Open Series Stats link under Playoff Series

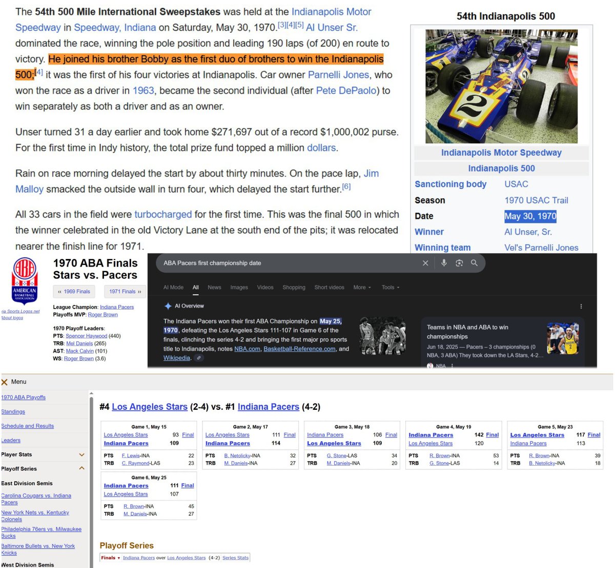[235, 558]
